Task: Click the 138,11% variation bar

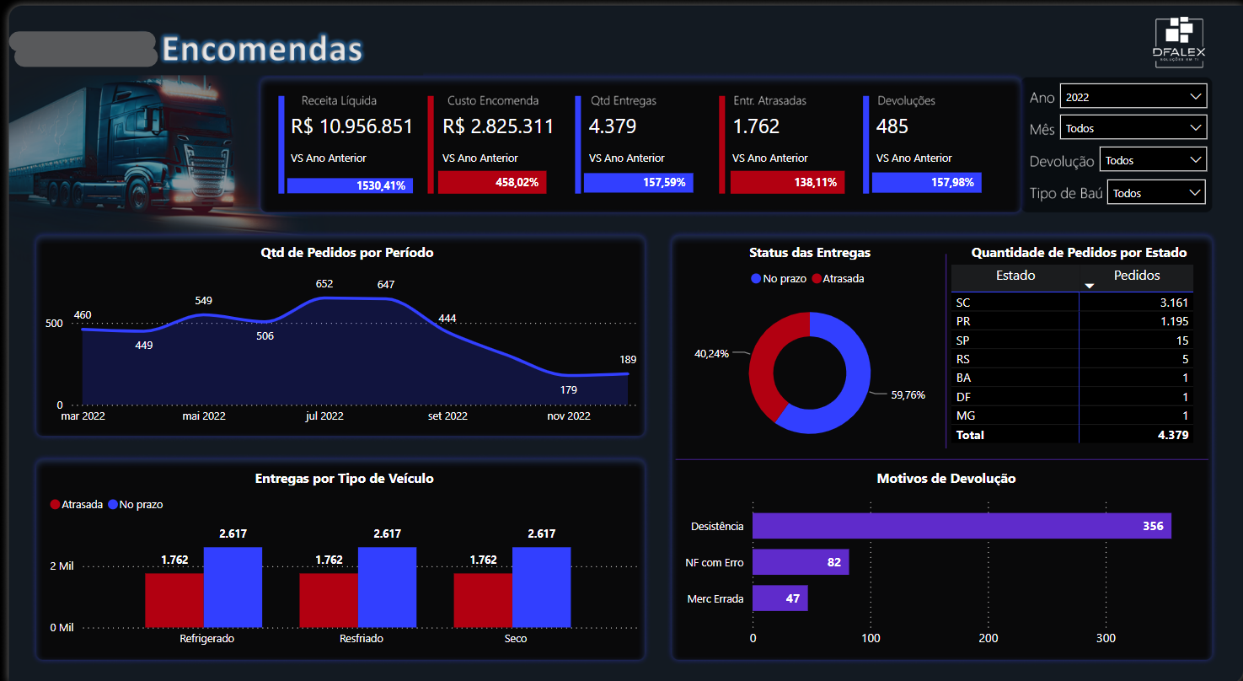Action: coord(787,182)
